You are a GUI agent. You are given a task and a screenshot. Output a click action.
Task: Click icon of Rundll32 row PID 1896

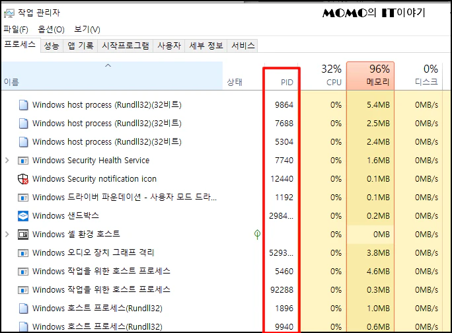(x=23, y=308)
